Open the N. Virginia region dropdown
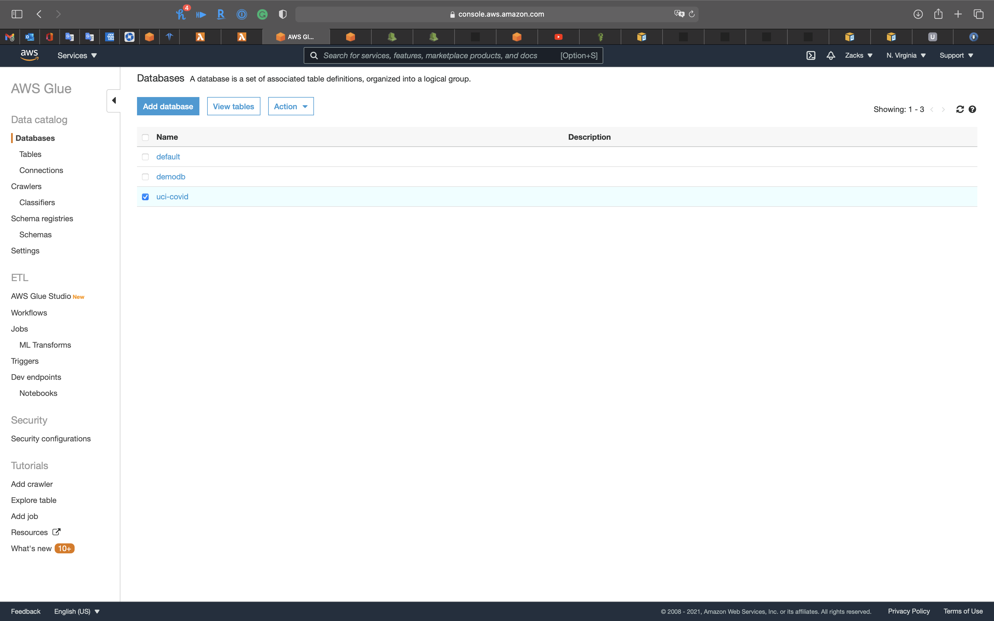 click(x=906, y=55)
